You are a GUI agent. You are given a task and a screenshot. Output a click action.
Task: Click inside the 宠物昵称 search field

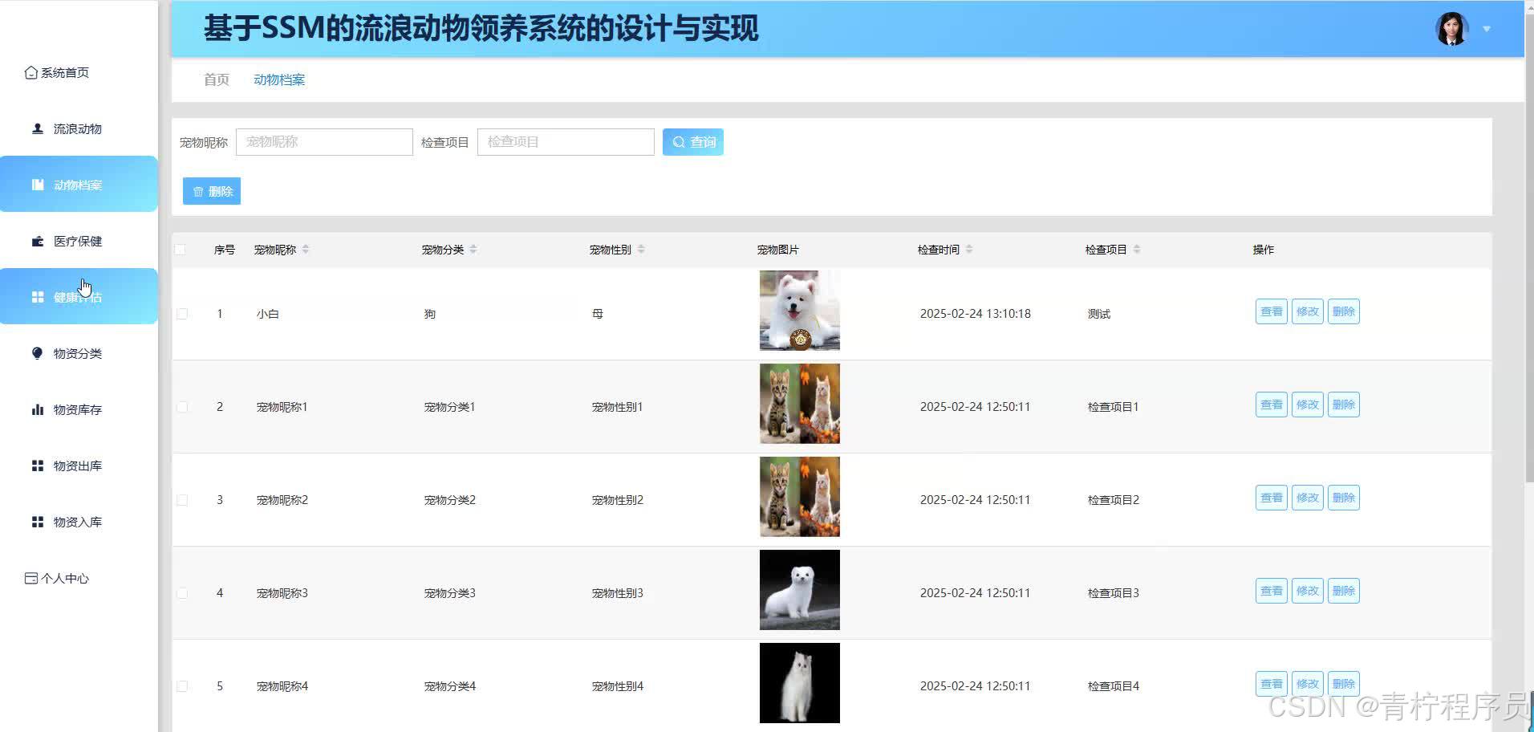323,141
